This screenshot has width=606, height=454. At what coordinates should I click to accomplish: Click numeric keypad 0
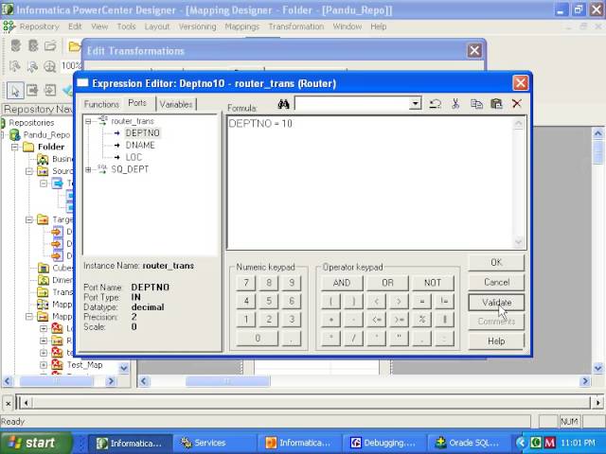pyautogui.click(x=258, y=339)
